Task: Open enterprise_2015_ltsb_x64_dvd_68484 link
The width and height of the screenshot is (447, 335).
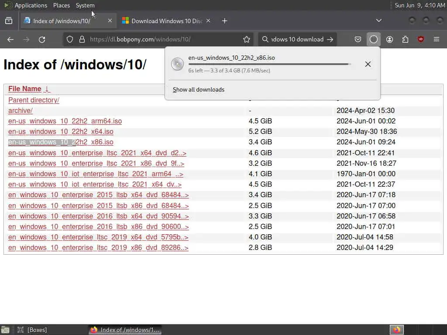Action: tap(98, 195)
